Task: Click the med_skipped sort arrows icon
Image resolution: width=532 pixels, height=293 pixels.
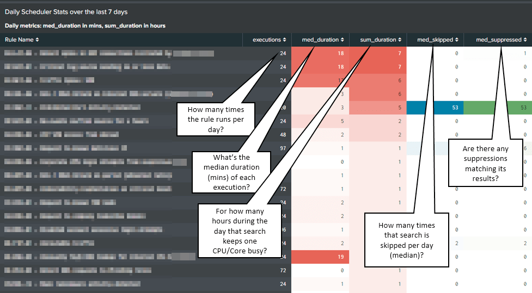Action: coord(457,40)
